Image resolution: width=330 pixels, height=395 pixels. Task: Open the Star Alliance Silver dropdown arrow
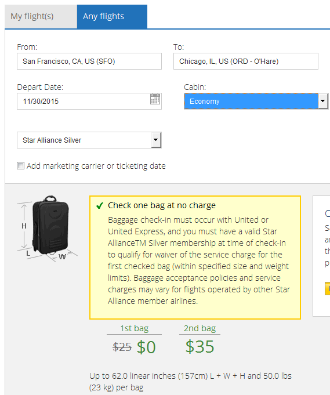(156, 140)
